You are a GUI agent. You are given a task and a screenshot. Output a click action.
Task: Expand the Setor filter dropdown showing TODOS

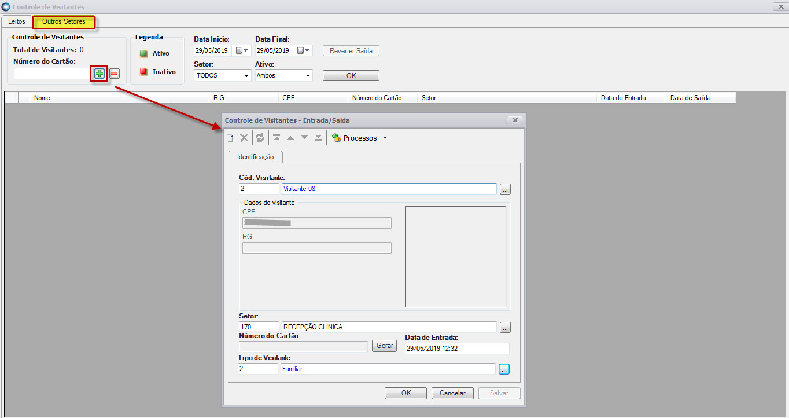[x=247, y=76]
